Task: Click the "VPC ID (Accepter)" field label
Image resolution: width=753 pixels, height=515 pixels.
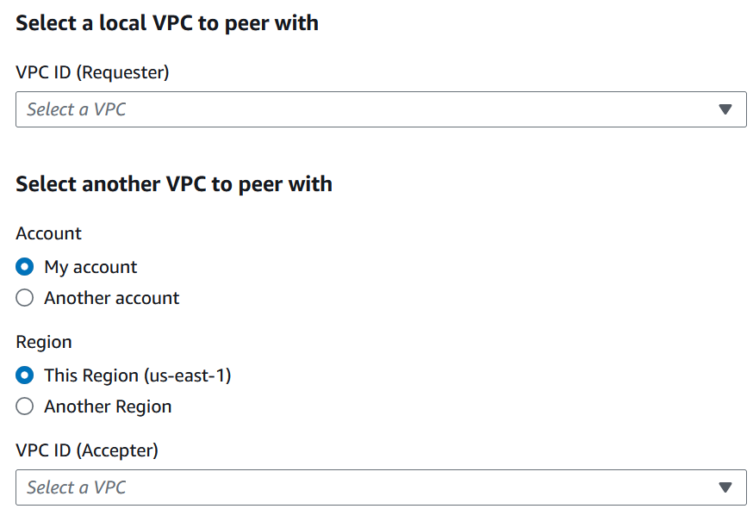Action: pyautogui.click(x=87, y=450)
